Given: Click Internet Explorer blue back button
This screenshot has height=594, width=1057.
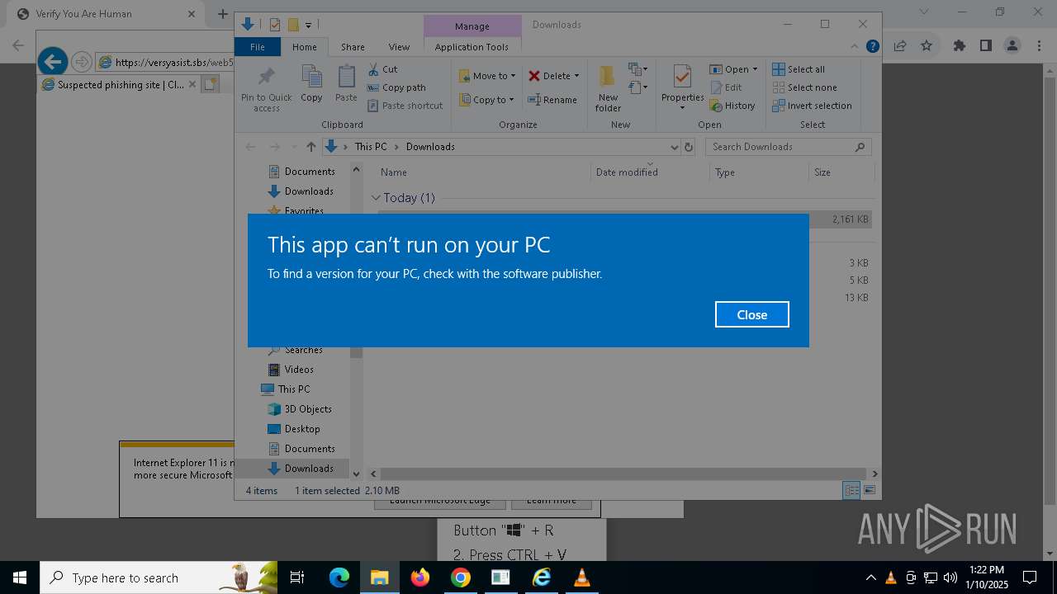Looking at the screenshot, I should pos(53,61).
